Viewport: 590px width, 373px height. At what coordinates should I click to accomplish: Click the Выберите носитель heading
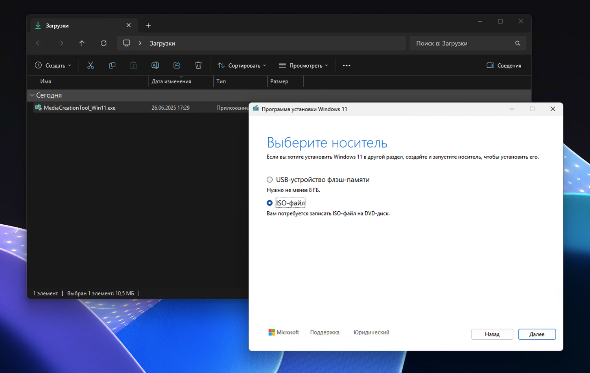(327, 143)
